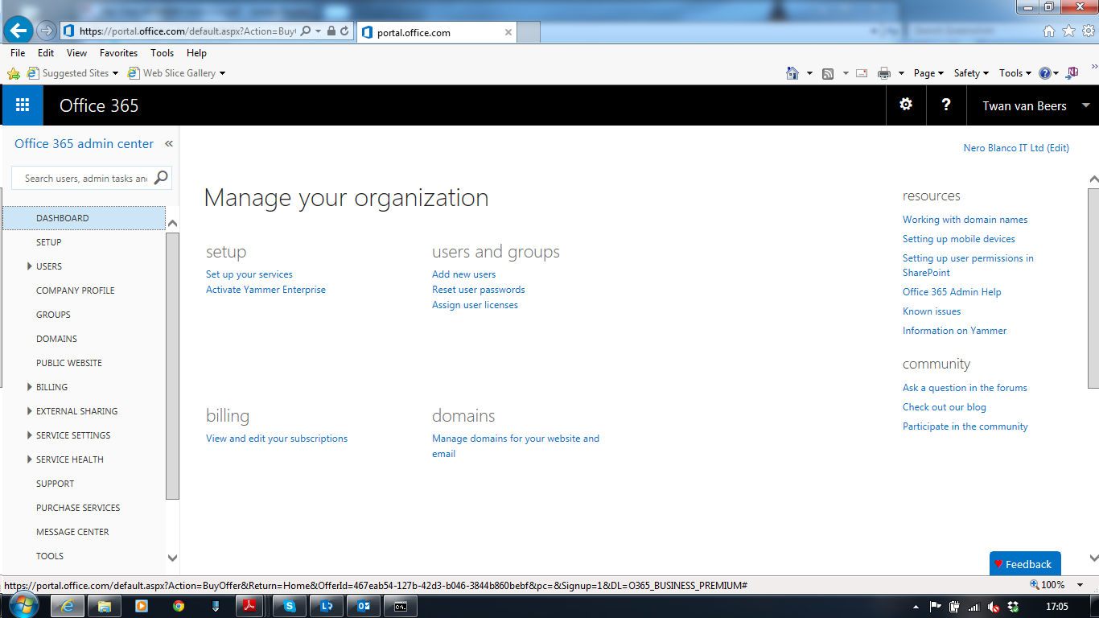
Task: Open the Safety dropdown in command bar
Action: pos(971,73)
